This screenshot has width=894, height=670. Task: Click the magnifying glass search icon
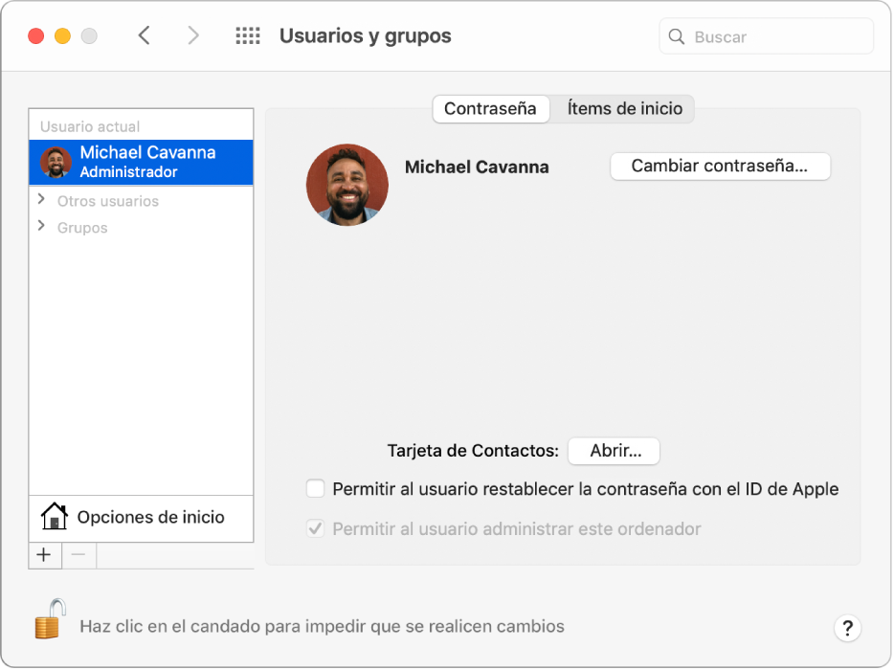[676, 36]
